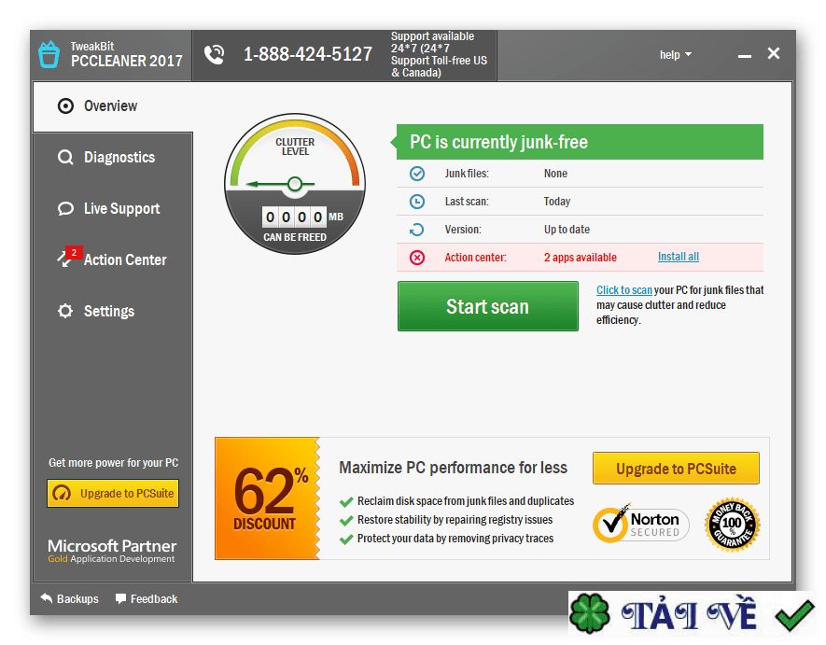The height and width of the screenshot is (645, 826).
Task: Click the Microsoft Partner logo text
Action: (112, 551)
